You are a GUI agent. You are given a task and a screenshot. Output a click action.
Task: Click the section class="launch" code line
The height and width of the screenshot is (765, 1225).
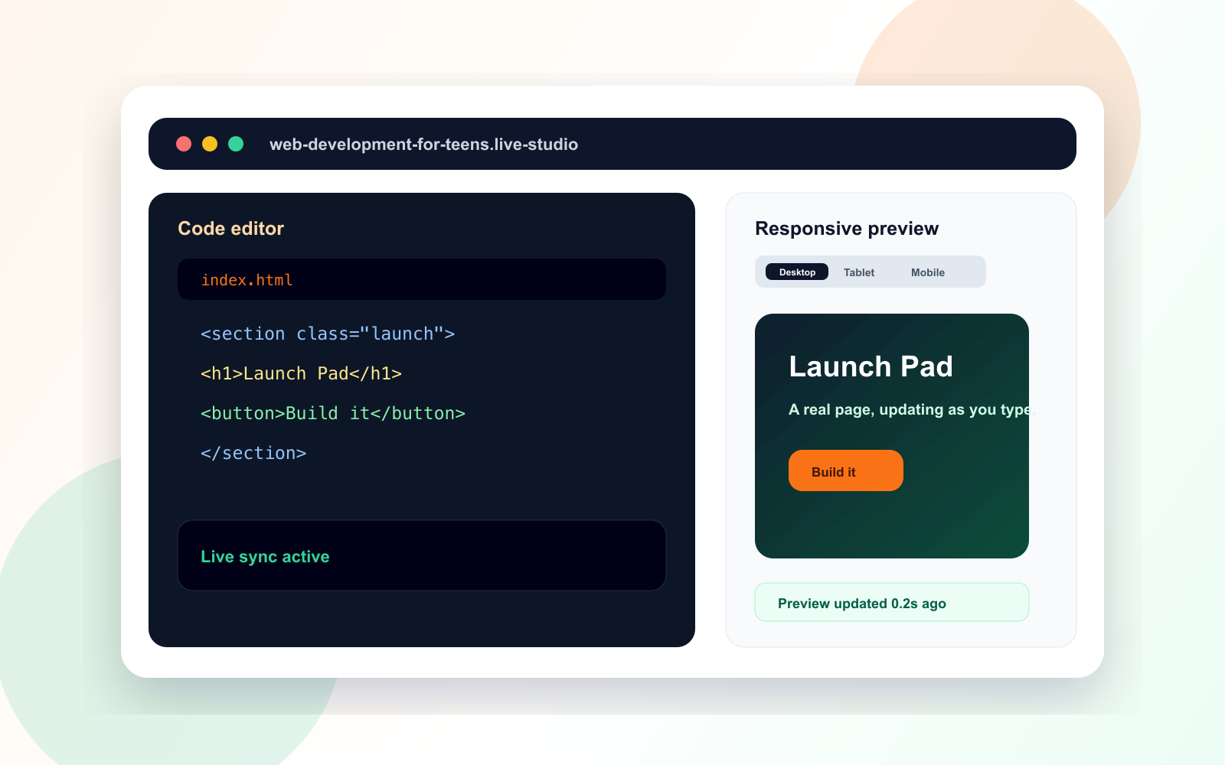pos(328,334)
